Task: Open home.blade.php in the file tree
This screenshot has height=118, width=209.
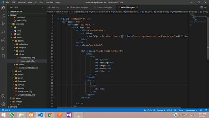Action: pos(25,91)
